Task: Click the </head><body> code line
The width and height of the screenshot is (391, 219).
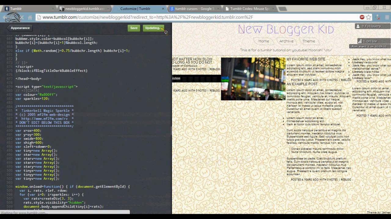Action: pos(28,78)
